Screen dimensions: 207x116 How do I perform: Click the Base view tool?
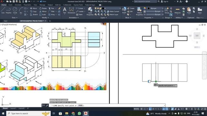(200, 11)
